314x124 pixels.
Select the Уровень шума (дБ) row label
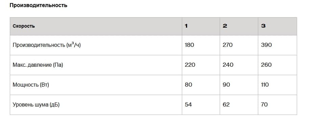(36, 105)
